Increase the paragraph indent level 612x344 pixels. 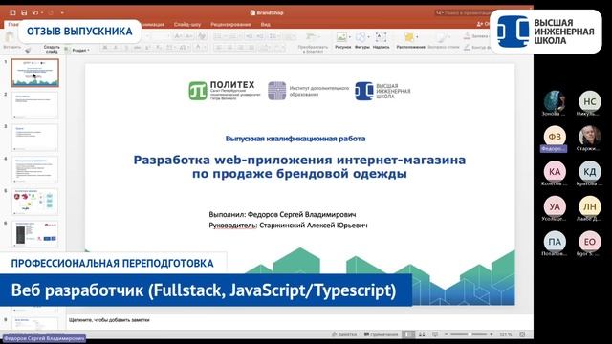pyautogui.click(x=260, y=36)
